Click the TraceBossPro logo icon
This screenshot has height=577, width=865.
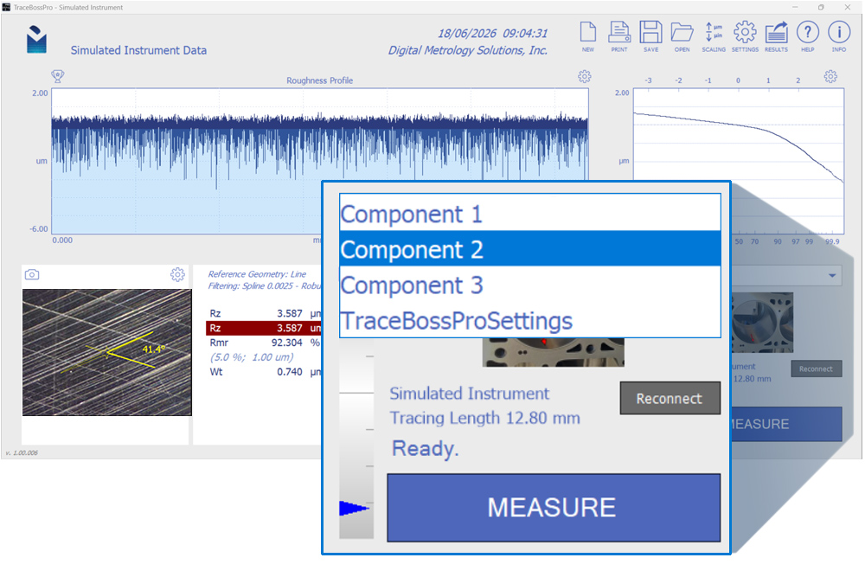pos(36,39)
